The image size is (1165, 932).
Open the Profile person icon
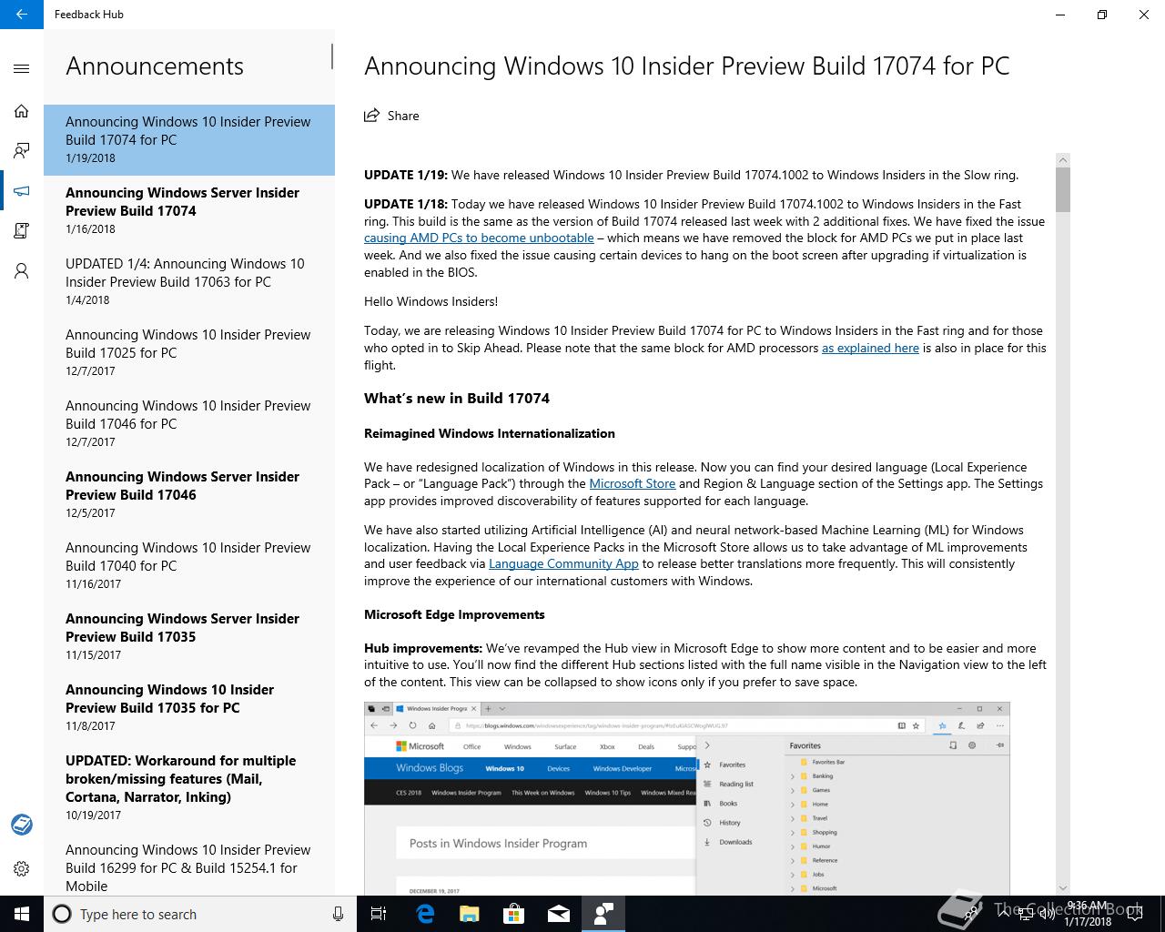click(x=22, y=271)
